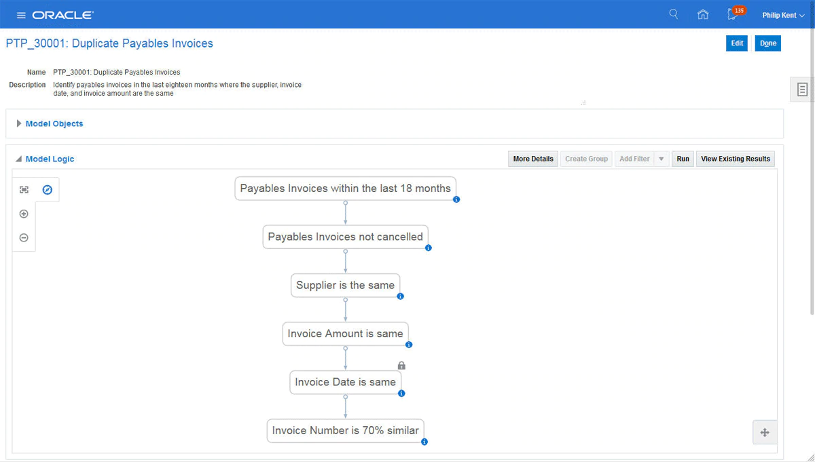Zoom in on the model diagram
Image resolution: width=815 pixels, height=462 pixels.
[x=24, y=214]
